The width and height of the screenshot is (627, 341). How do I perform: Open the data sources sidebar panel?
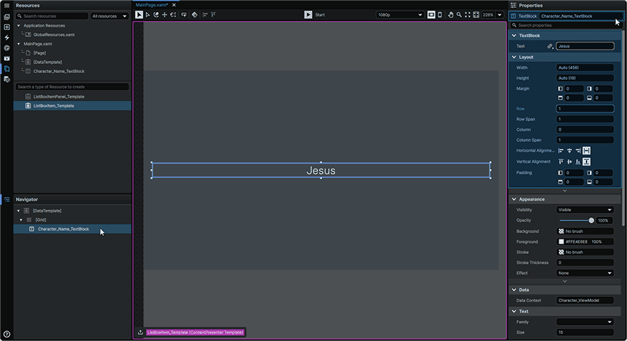pyautogui.click(x=7, y=79)
